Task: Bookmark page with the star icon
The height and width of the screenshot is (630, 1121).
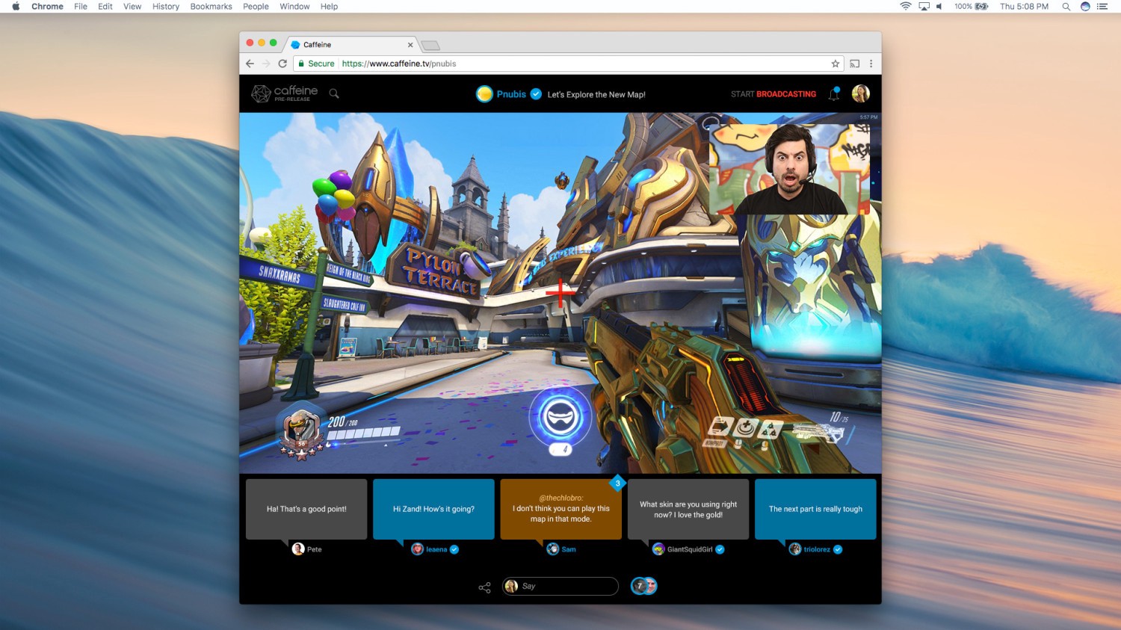Action: coord(835,64)
